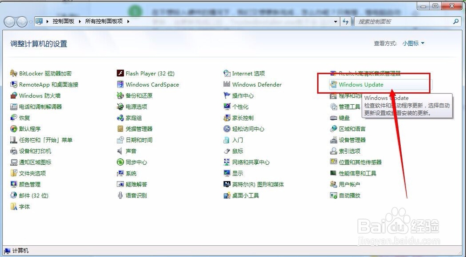
Task: Click 控制面板 in the address breadcrumb
Action: click(63, 21)
